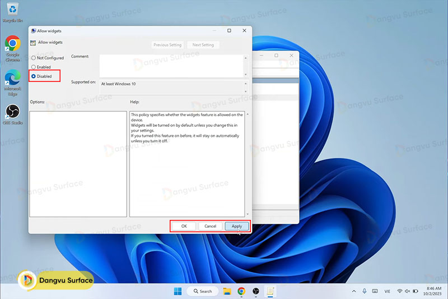
Task: Open OBS Studio desktop shortcut
Action: [x=12, y=114]
